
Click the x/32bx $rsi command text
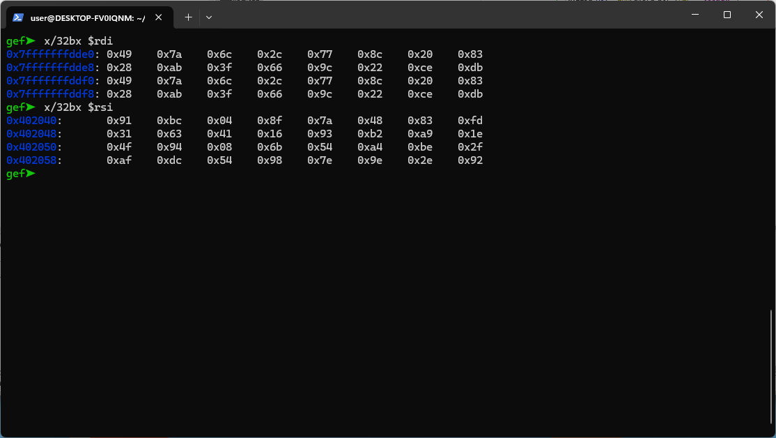(78, 107)
